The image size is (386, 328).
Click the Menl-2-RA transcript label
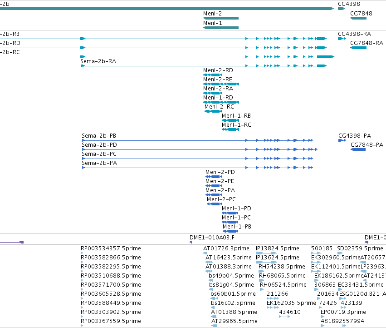point(218,89)
